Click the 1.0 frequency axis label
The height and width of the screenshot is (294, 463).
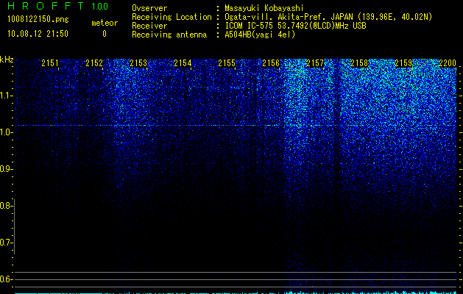(x=5, y=132)
